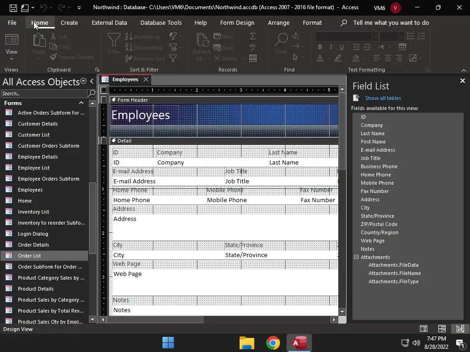470x352 pixels.
Task: Click the Show all tables link
Action: tap(383, 98)
